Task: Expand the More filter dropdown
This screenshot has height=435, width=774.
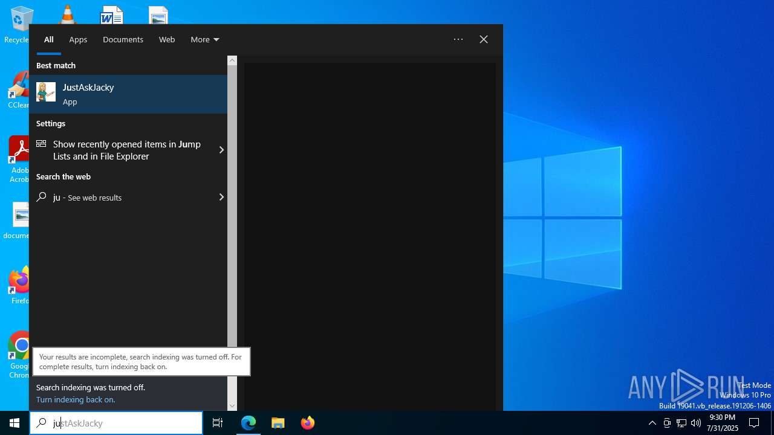Action: tap(204, 39)
